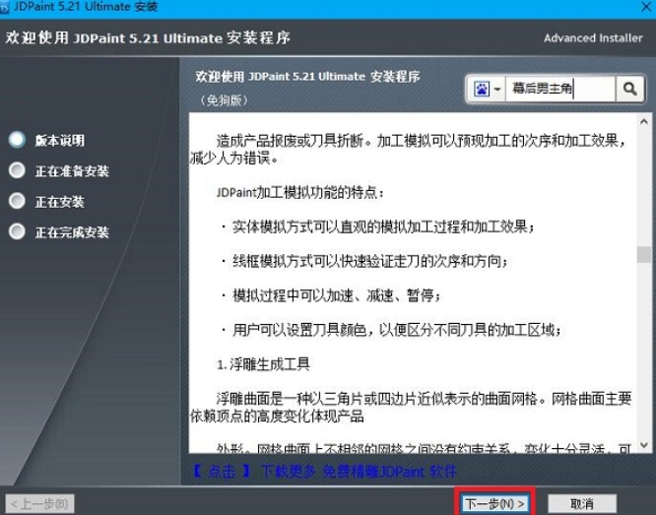Open the 下载更多免费精雕JDPaint软件 link
Viewport: 656px width, 515px height.
tap(325, 472)
